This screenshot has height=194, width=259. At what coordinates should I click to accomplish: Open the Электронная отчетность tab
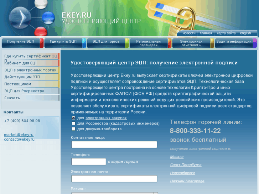(193, 43)
